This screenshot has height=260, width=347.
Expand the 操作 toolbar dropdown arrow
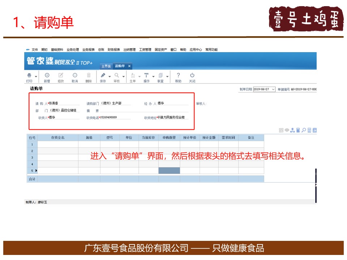click(153, 77)
